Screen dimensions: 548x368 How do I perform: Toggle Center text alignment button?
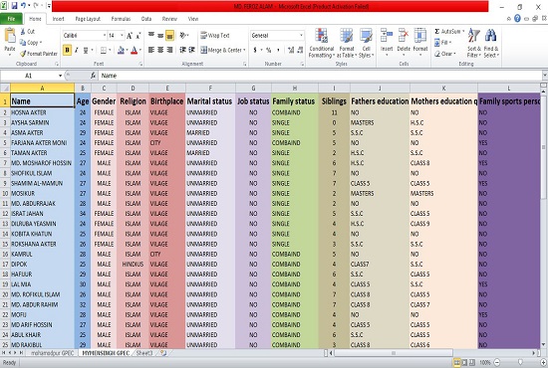pos(160,51)
